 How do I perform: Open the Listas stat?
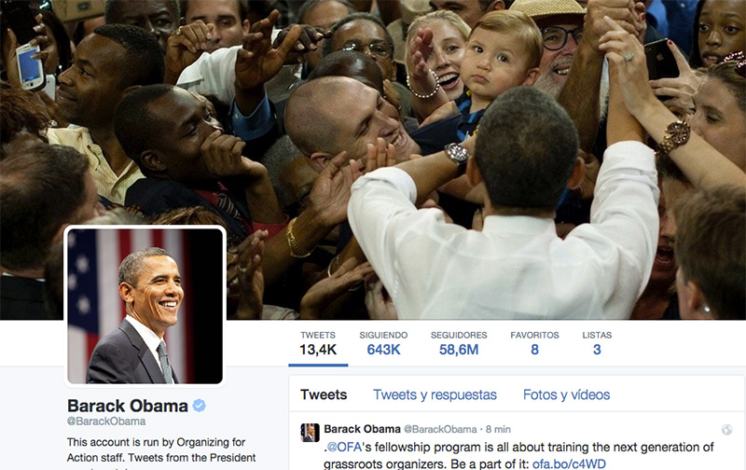[x=597, y=344]
